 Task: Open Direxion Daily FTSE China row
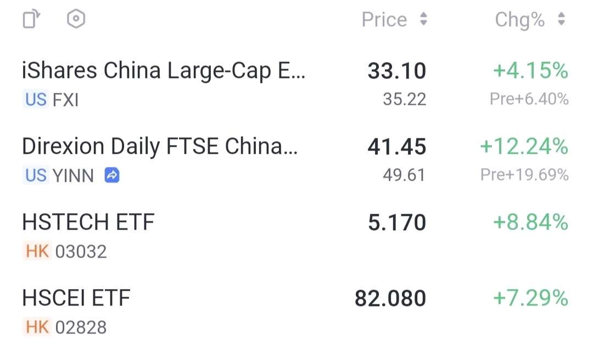(295, 159)
